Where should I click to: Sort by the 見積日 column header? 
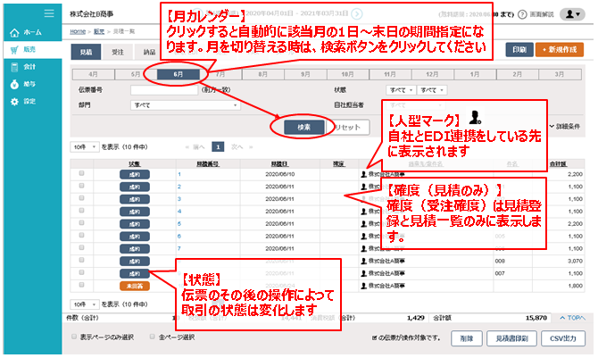tap(279, 163)
